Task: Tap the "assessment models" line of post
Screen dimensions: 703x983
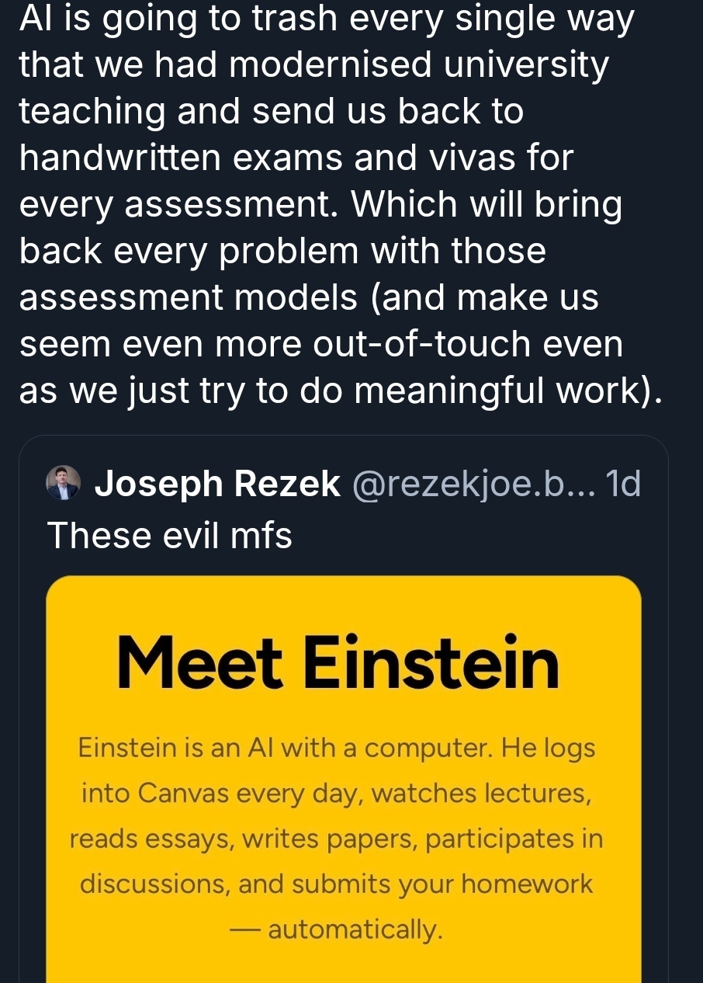Action: click(309, 298)
